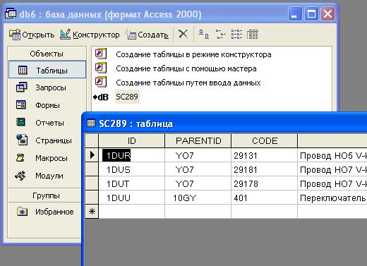The width and height of the screenshot is (367, 266).
Task: Click the cell with ID 1DUU
Action: coord(132,198)
